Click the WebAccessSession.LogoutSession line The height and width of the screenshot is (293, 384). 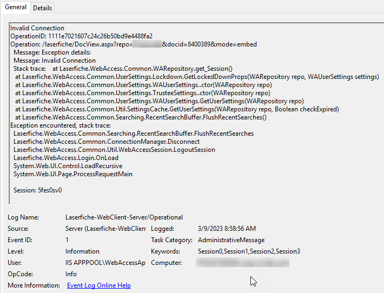pos(114,150)
